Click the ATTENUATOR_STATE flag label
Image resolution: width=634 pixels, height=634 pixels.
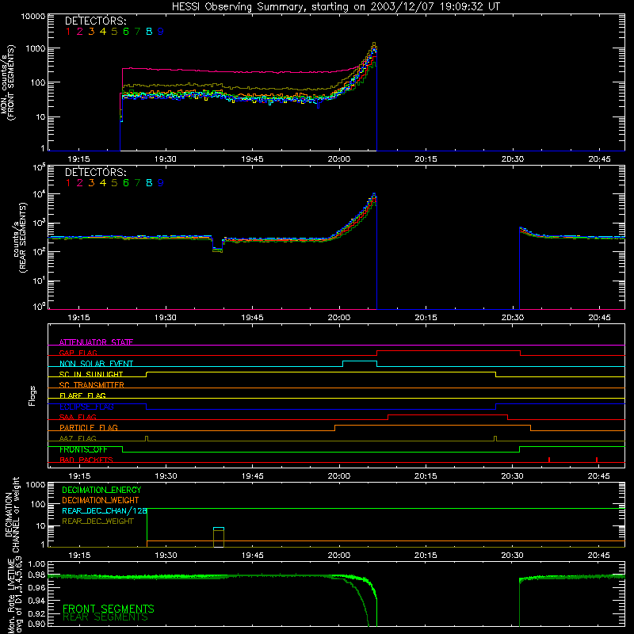point(96,342)
